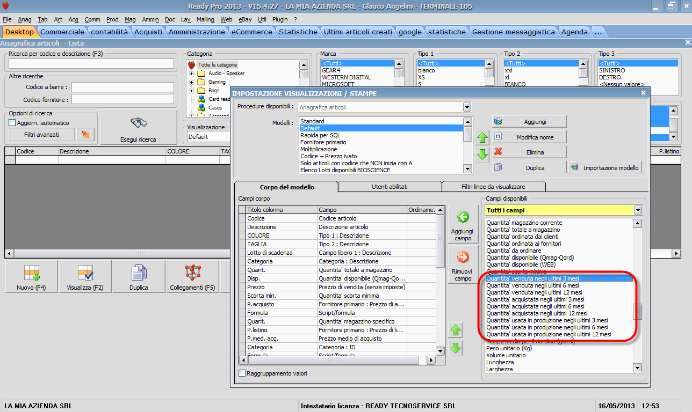The height and width of the screenshot is (412, 692).
Task: Enable the Raggruppamento valori checkbox
Action: point(242,373)
